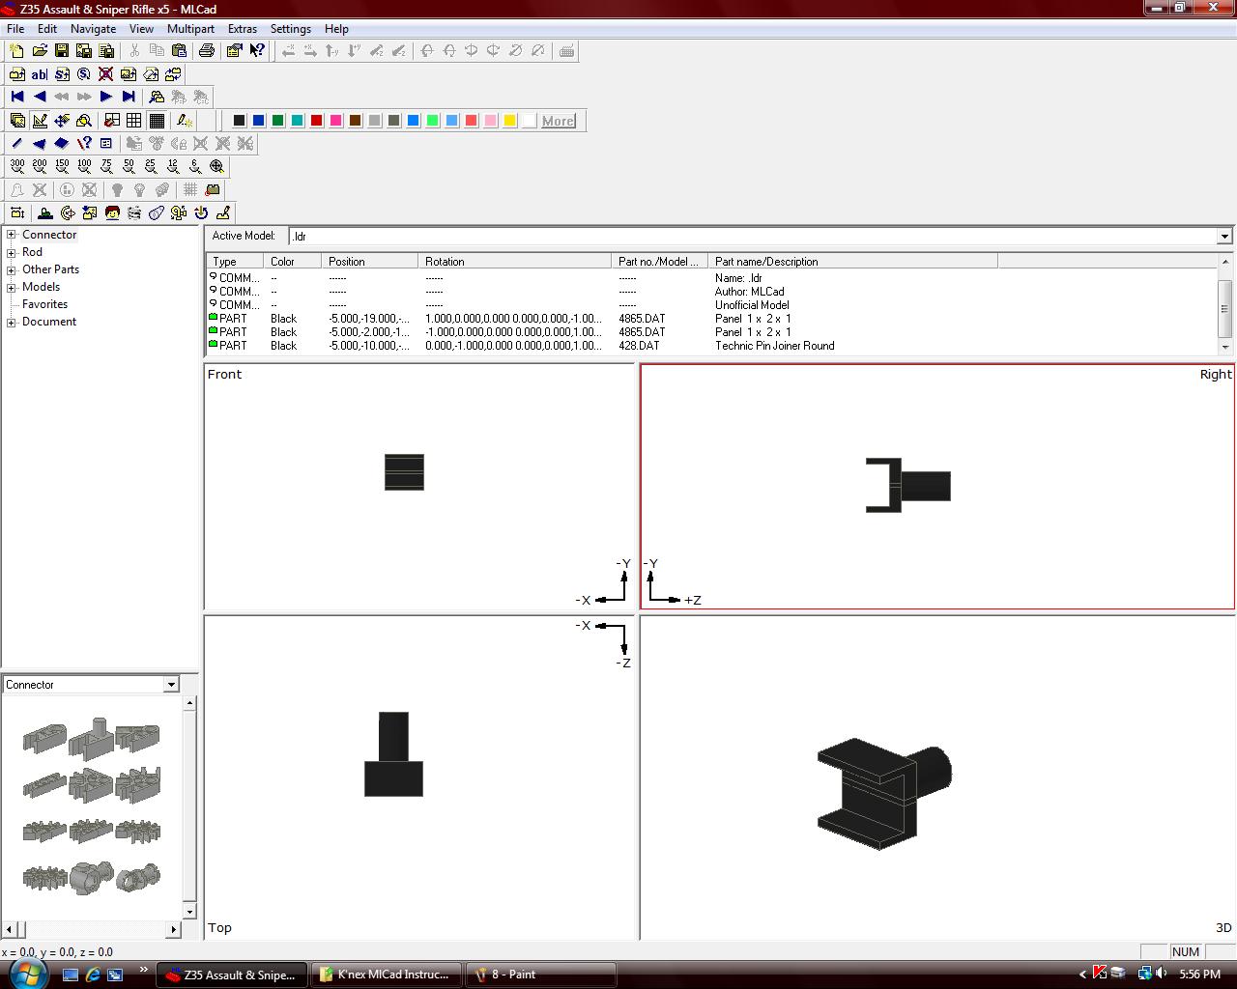This screenshot has width=1237, height=989.
Task: Expand the Document tree node
Action: coord(12,322)
